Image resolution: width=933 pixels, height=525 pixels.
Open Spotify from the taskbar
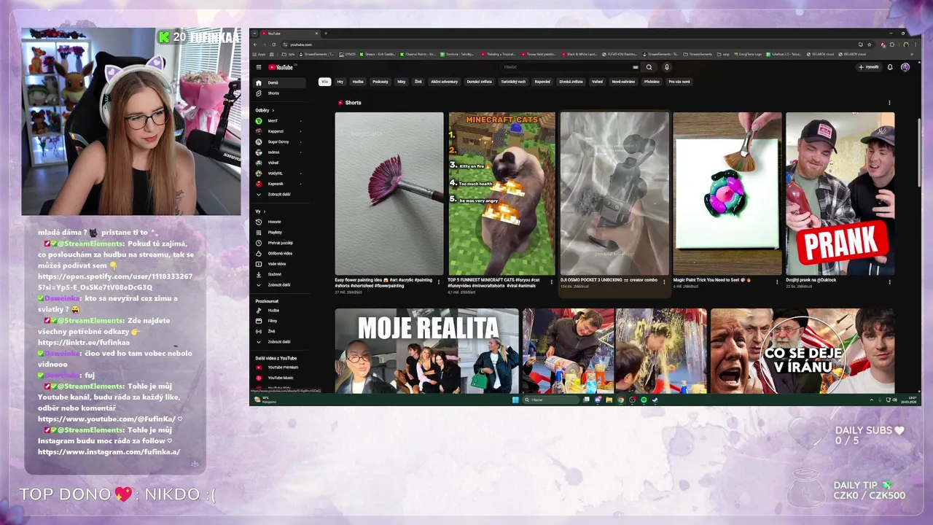click(x=644, y=400)
